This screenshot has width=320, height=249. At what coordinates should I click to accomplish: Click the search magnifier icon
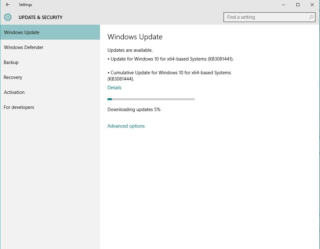click(311, 17)
